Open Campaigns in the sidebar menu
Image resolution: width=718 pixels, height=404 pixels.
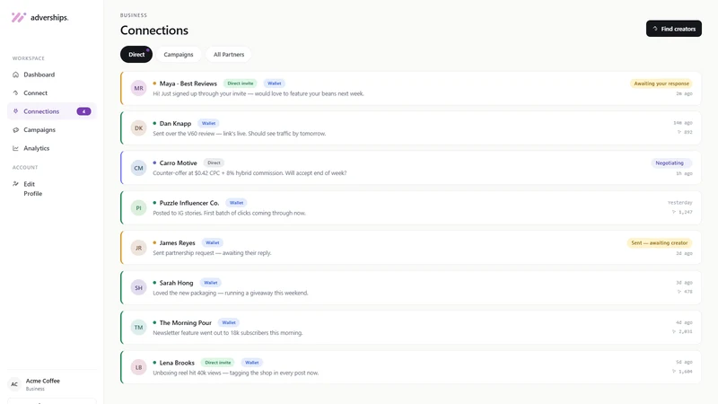tap(52, 130)
